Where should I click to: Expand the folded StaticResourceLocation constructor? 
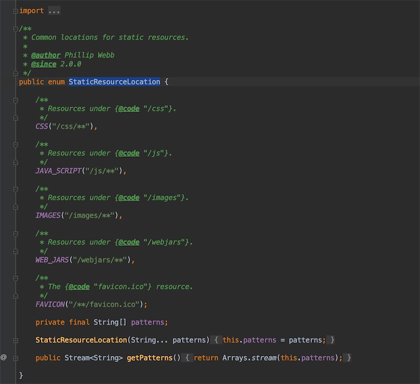pos(15,340)
